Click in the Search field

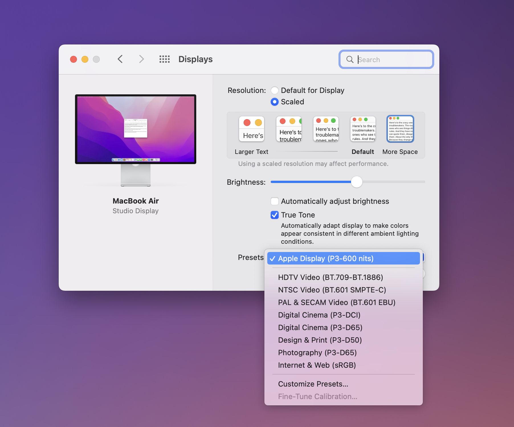(x=386, y=59)
